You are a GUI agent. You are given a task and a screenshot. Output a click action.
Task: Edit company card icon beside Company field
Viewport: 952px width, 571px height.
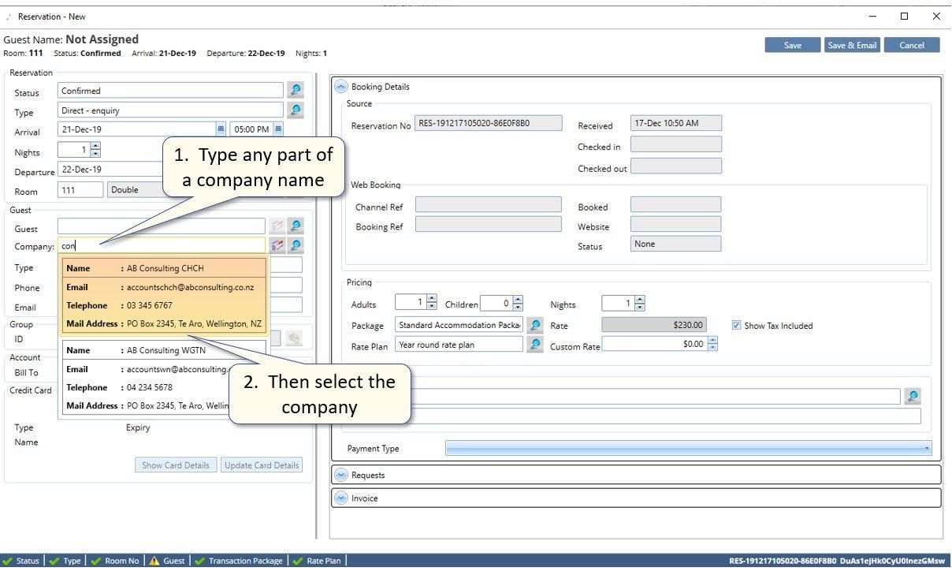click(277, 245)
